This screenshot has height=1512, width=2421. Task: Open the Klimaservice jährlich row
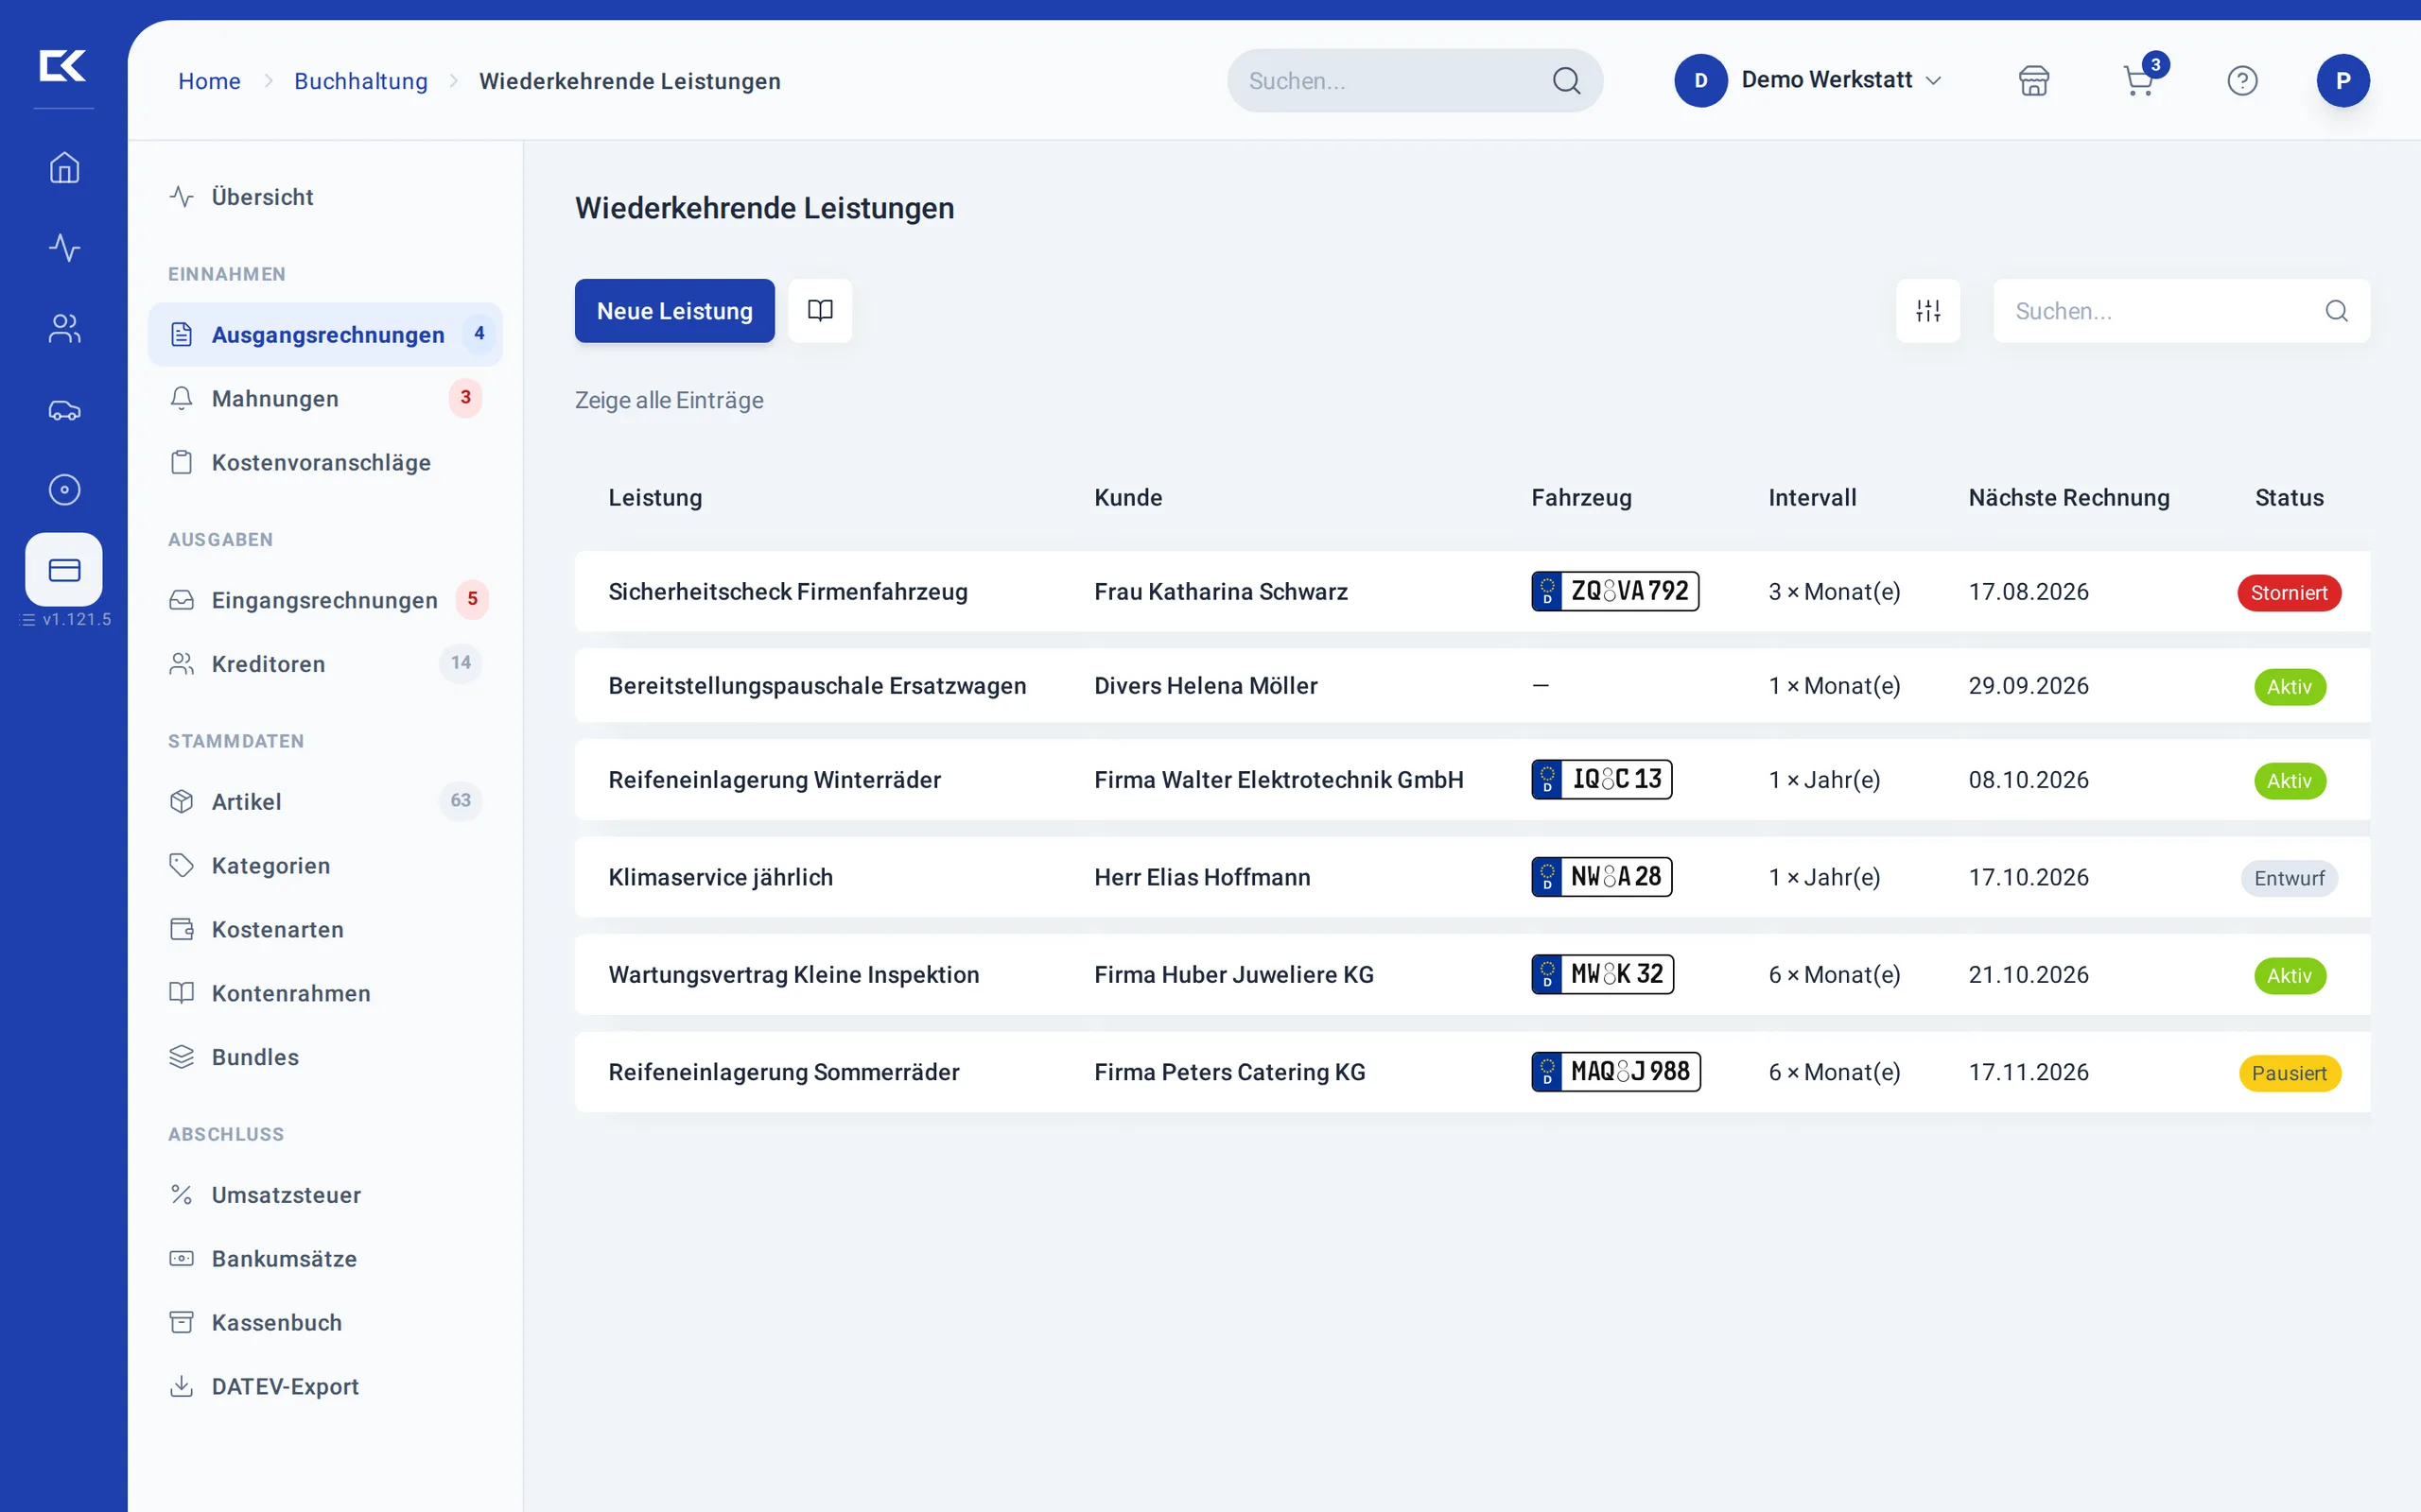click(1472, 877)
